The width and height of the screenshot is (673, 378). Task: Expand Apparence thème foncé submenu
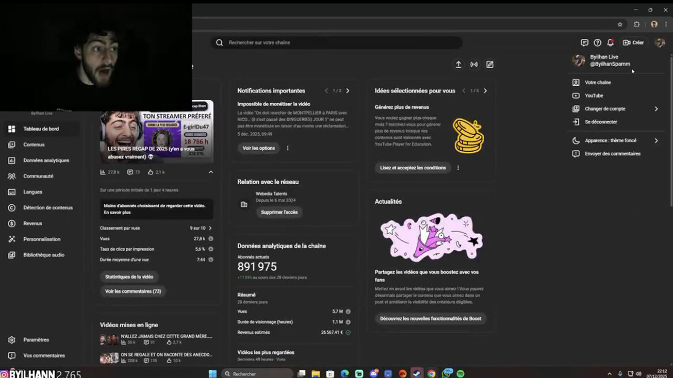pos(656,141)
